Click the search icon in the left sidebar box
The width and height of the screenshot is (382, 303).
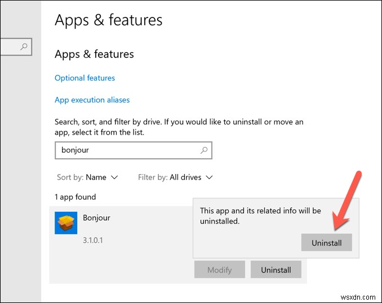[x=24, y=47]
